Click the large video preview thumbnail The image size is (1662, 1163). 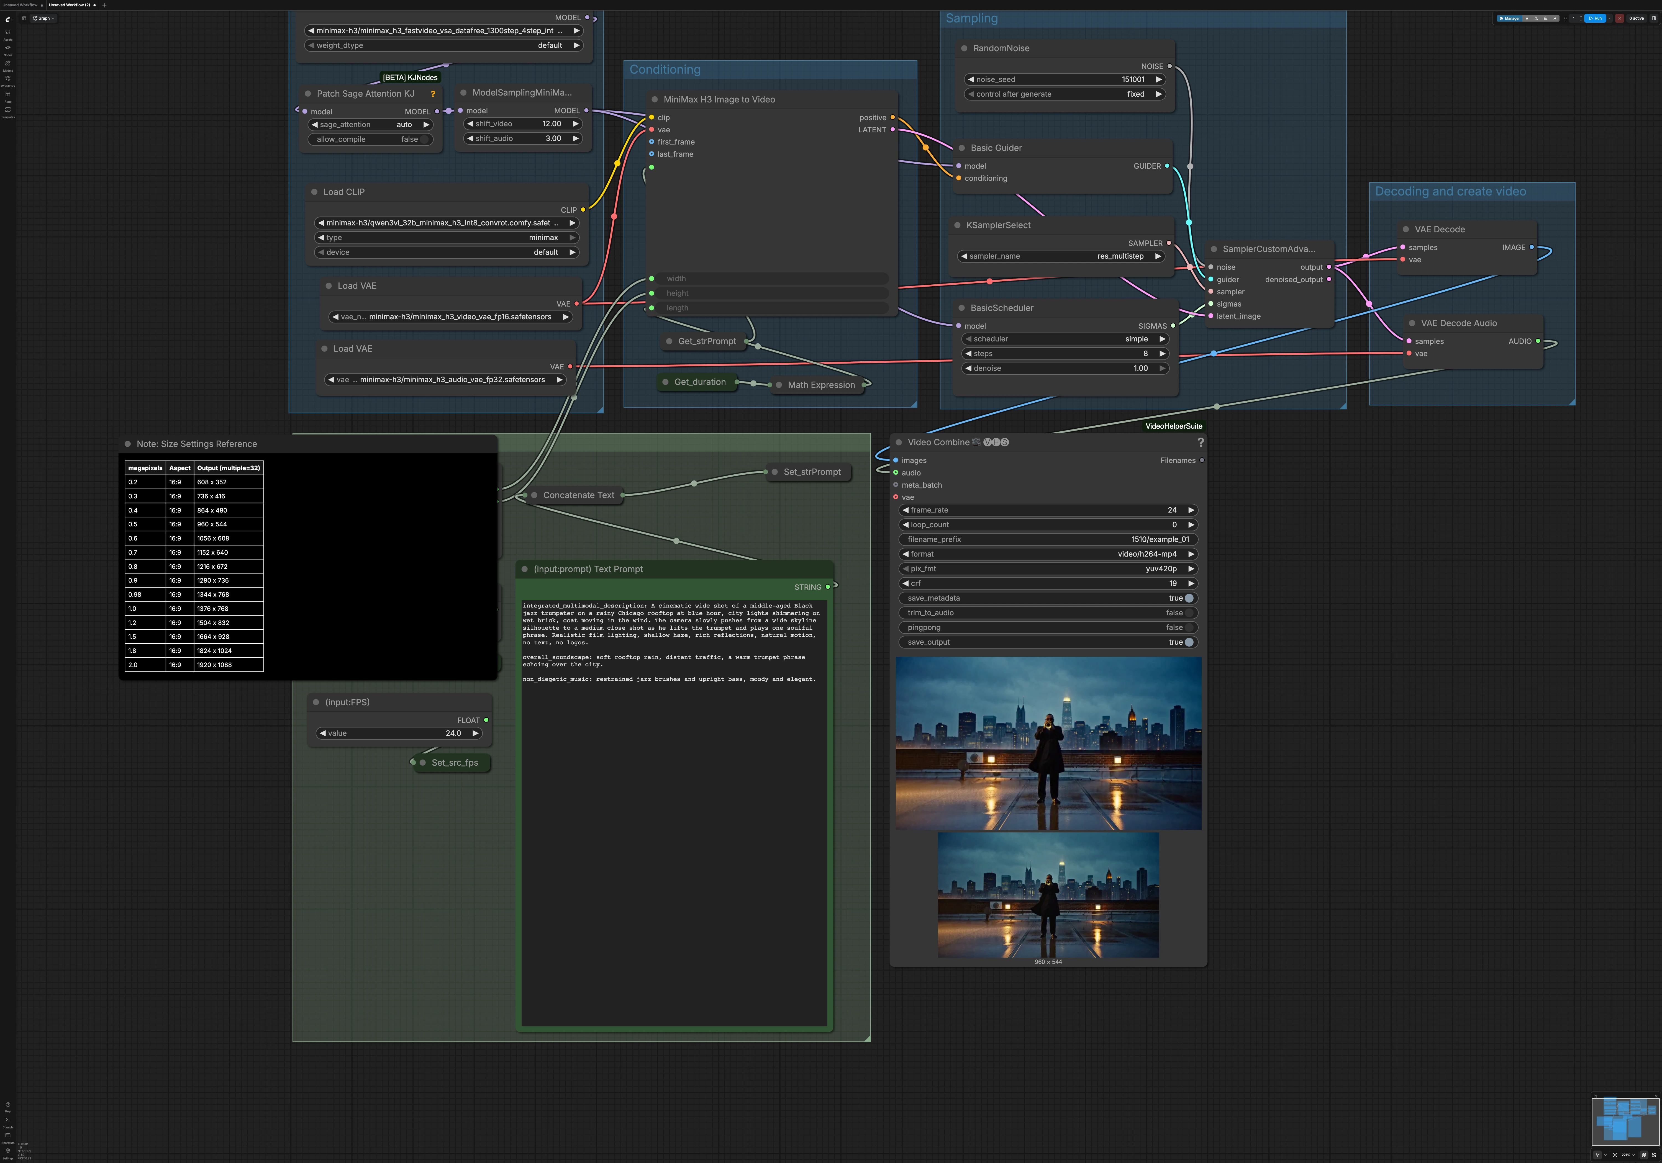pyautogui.click(x=1048, y=743)
